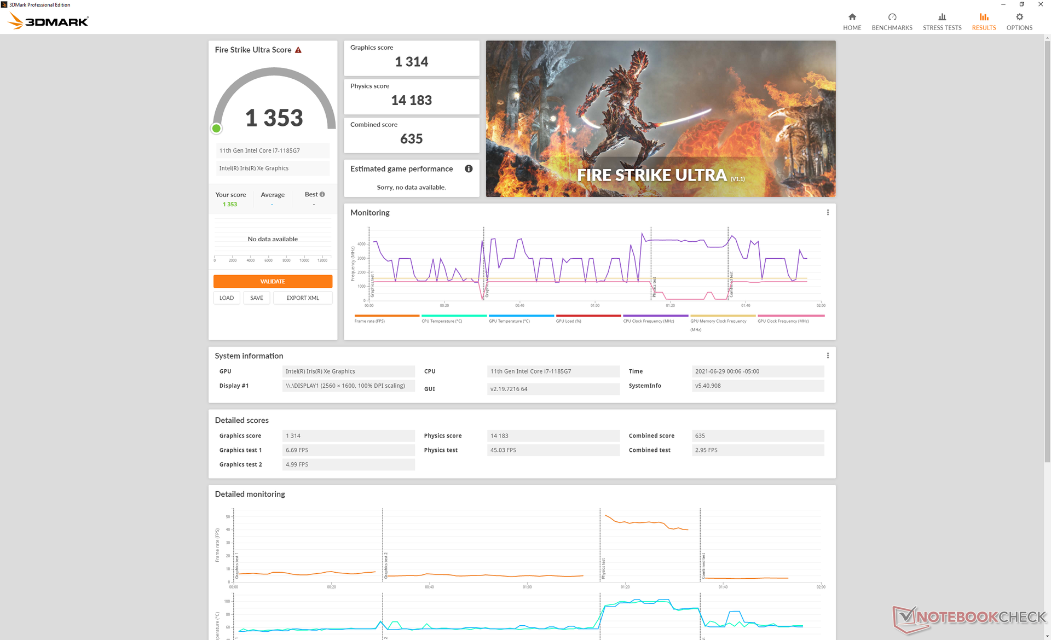Screen dimensions: 1051x640
Task: Open the System information three-dot menu
Action: tap(828, 356)
